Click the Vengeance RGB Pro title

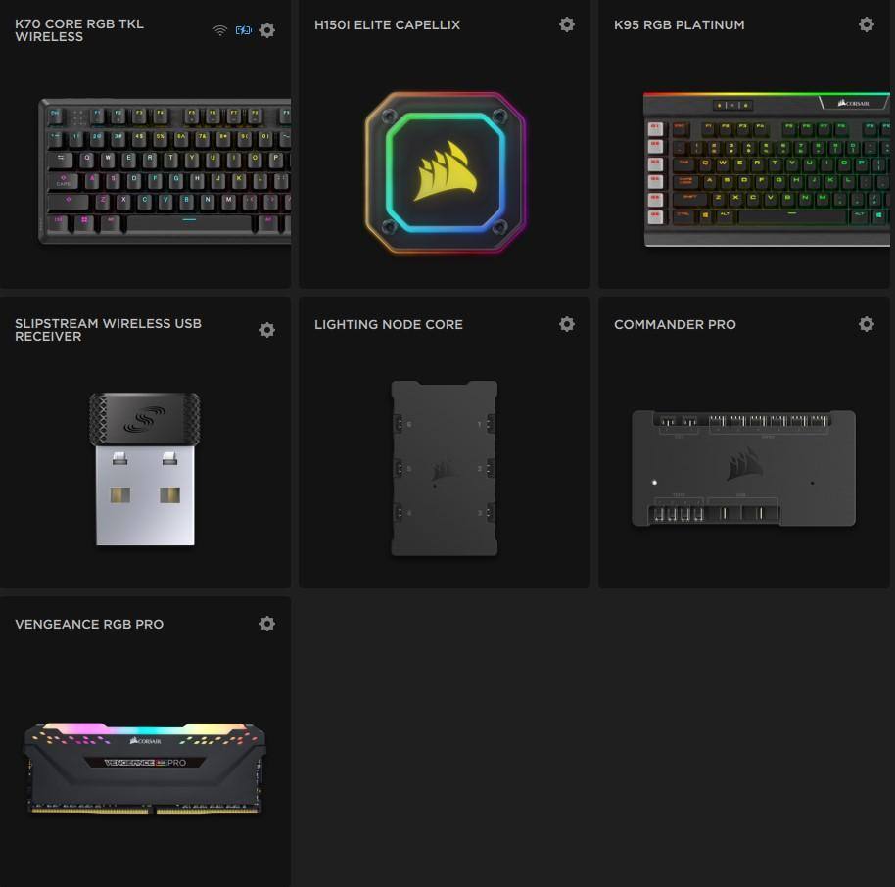(89, 625)
